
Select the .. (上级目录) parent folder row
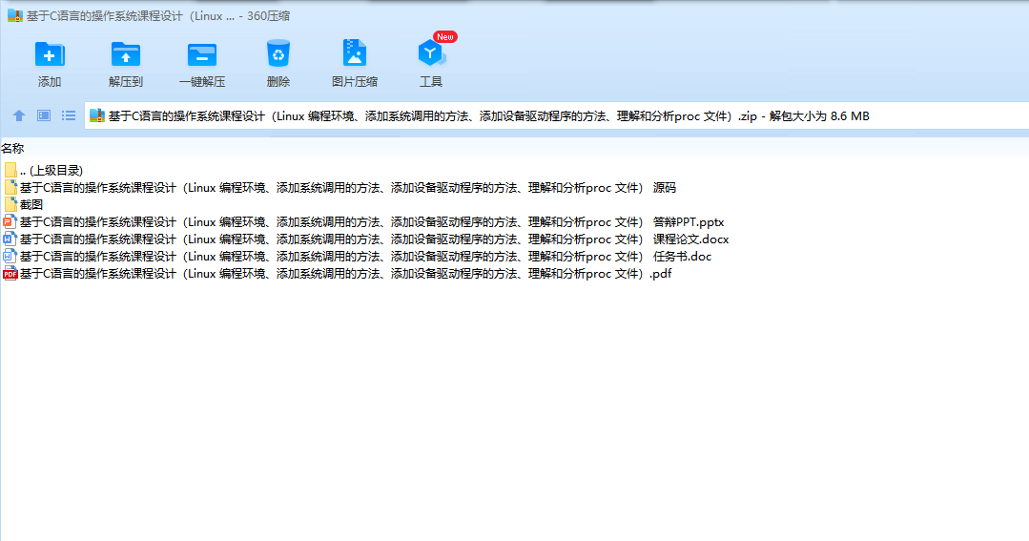43,171
